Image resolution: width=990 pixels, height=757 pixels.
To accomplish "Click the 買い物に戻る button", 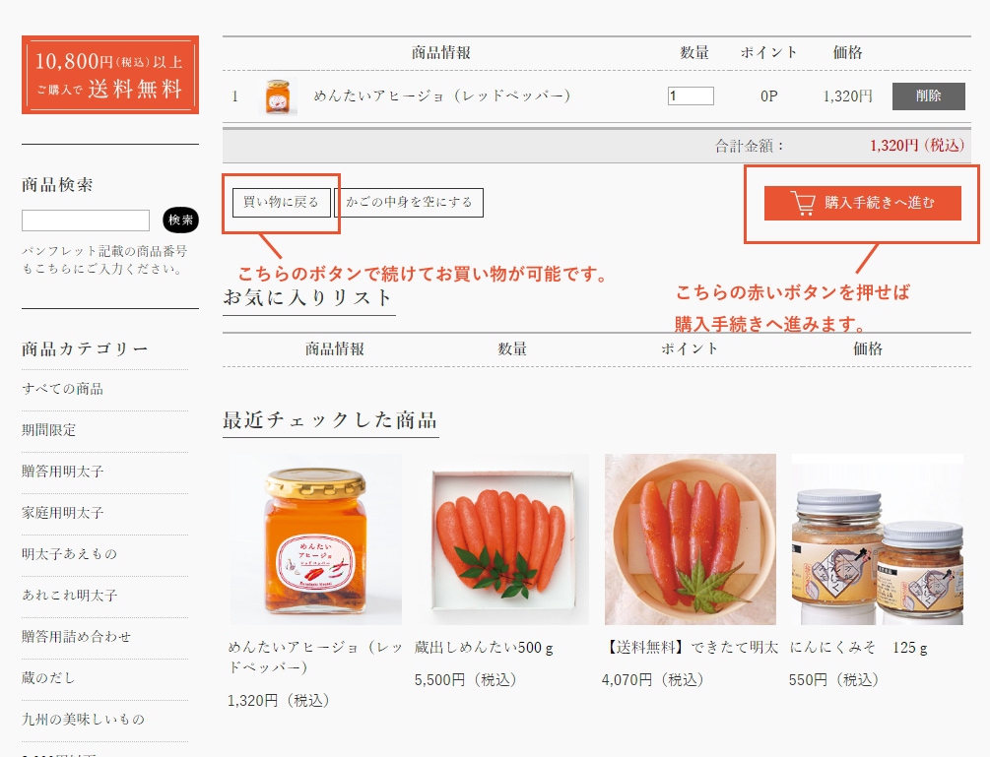I will 282,203.
